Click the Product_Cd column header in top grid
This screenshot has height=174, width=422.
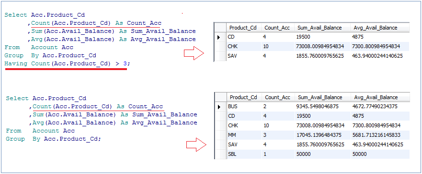[243, 28]
